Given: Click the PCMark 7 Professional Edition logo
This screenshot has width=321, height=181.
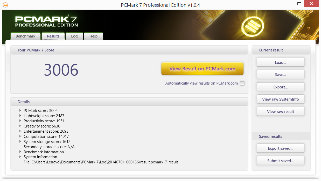Looking at the screenshot, I should 46,21.
